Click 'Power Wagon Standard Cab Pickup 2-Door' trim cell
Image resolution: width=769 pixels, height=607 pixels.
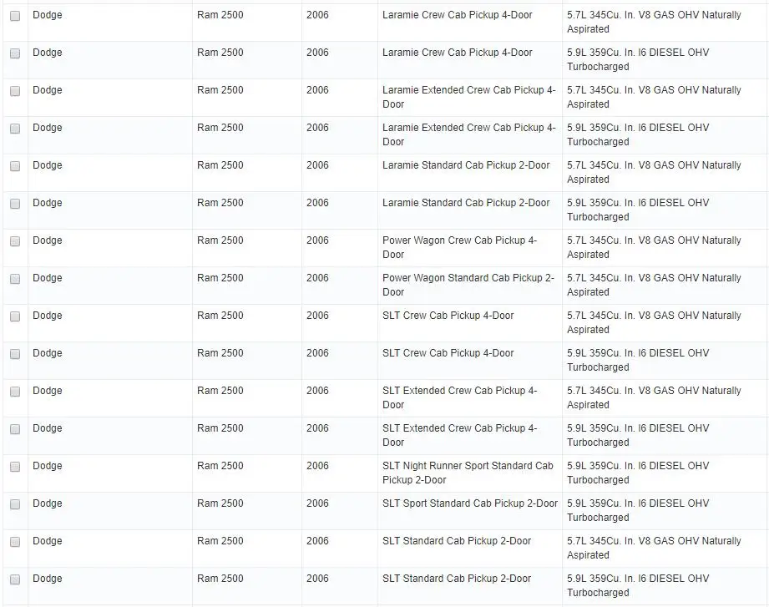click(x=468, y=285)
